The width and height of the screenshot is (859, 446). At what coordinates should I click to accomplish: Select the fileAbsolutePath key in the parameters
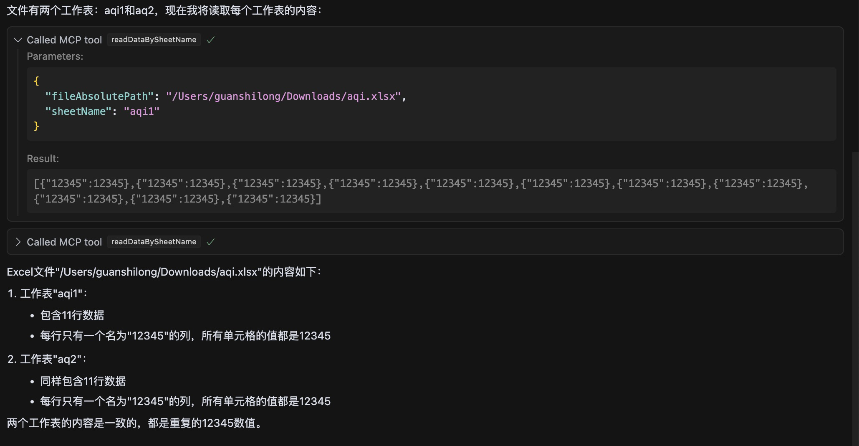[100, 96]
